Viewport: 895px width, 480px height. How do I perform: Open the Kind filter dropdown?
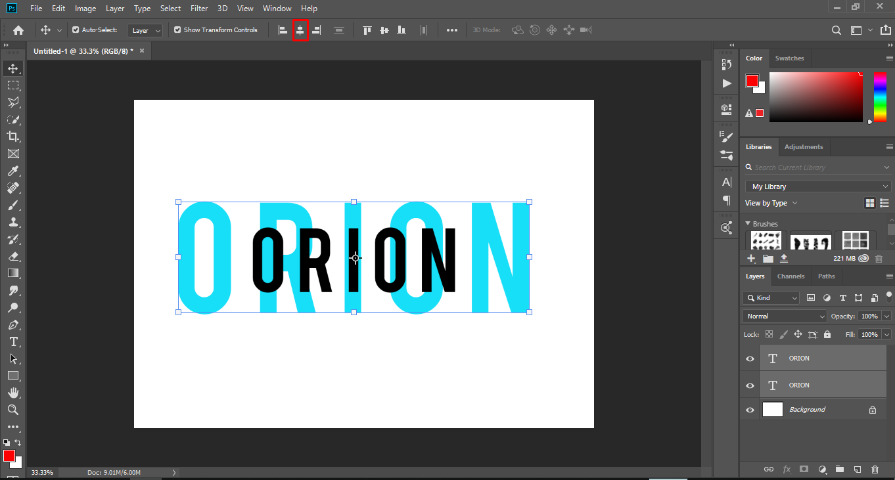tap(771, 298)
